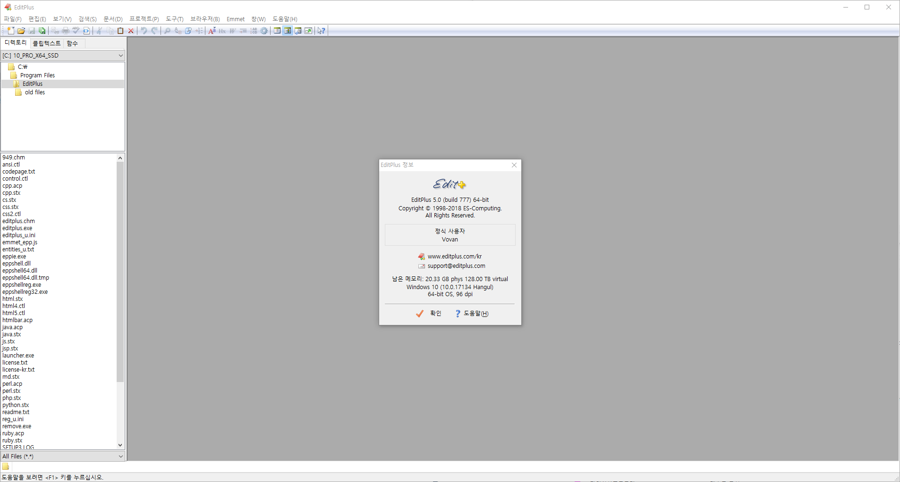900x482 pixels.
Task: Click the red X Delete icon
Action: pos(131,31)
